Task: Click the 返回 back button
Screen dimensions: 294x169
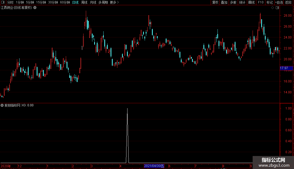Action: coord(288,2)
